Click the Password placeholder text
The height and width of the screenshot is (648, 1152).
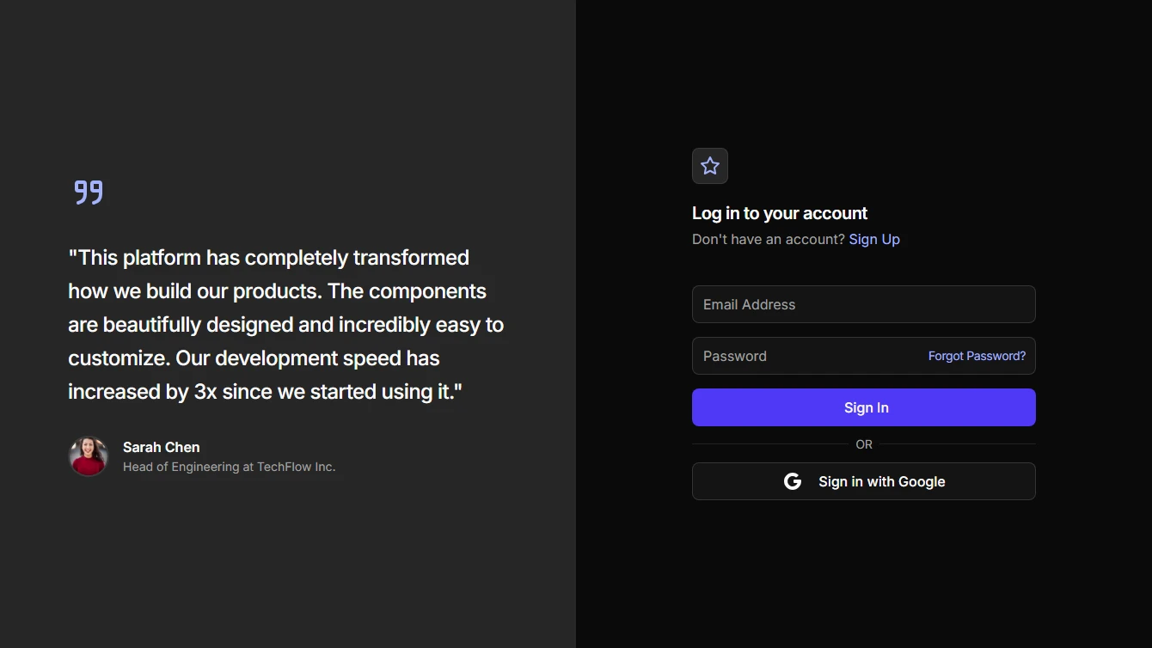point(735,356)
